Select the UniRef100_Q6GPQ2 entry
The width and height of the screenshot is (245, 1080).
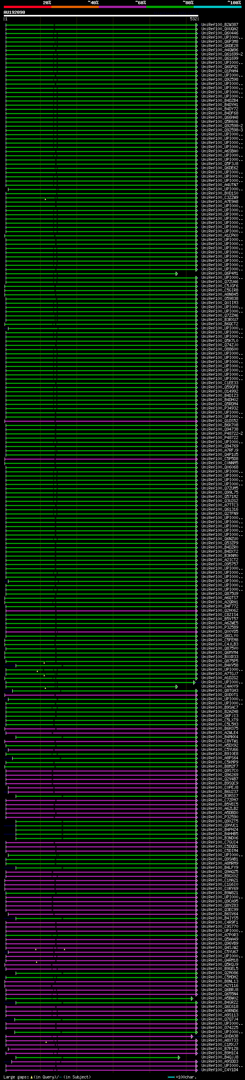219,67
